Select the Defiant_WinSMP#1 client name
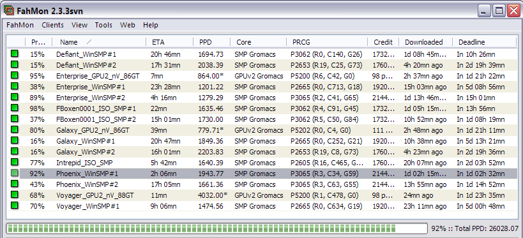Viewport: 523px width, 238px height. point(86,54)
